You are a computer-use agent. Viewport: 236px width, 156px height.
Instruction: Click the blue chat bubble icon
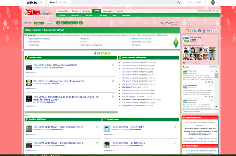208,31
